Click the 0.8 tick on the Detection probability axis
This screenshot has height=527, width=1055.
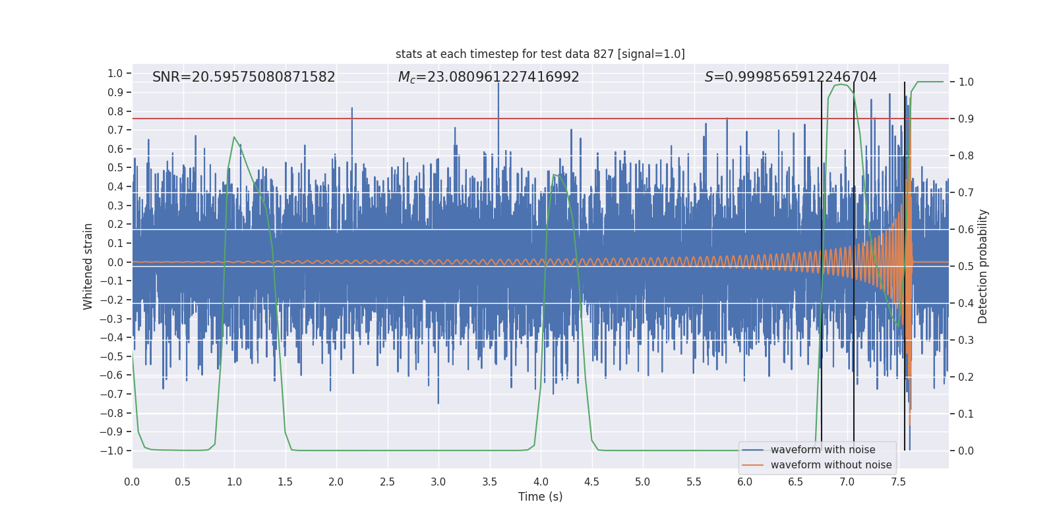tap(966, 155)
